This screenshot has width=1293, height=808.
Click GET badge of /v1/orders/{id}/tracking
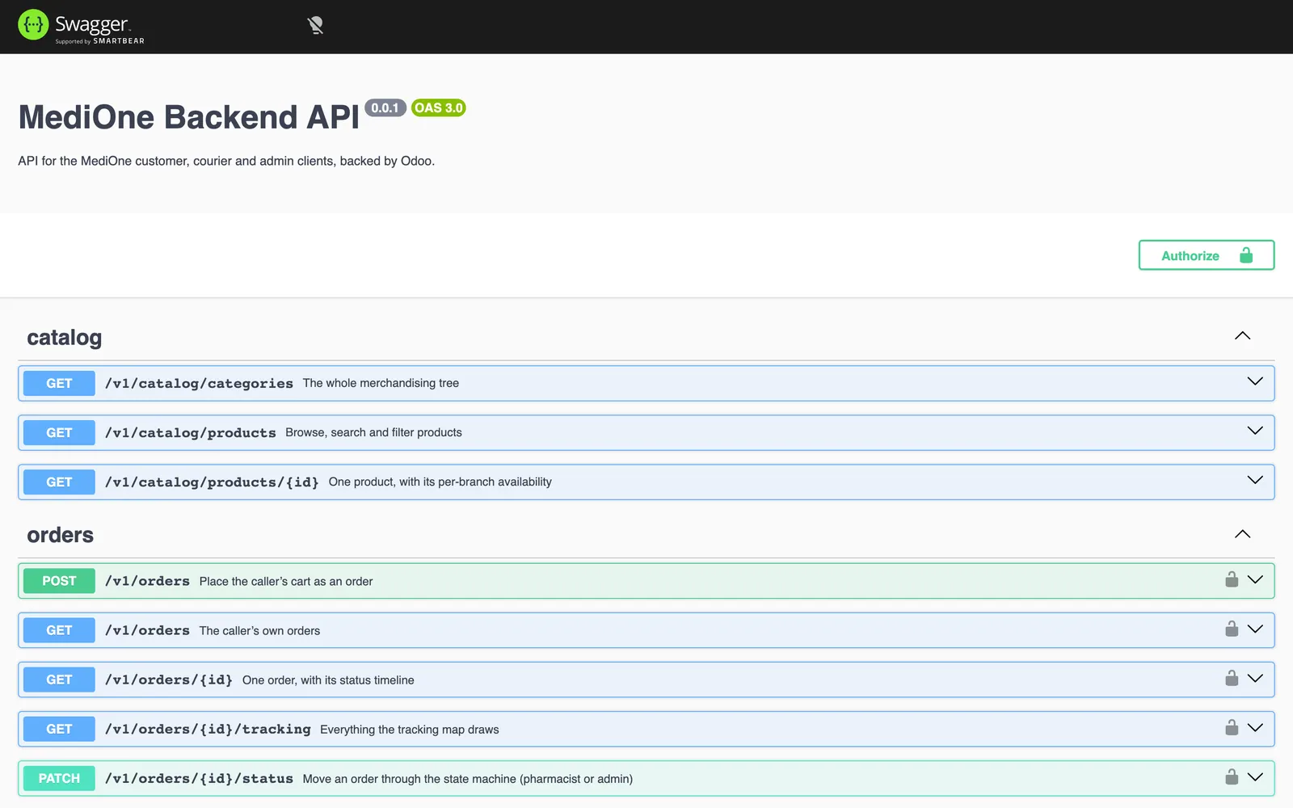click(x=59, y=729)
